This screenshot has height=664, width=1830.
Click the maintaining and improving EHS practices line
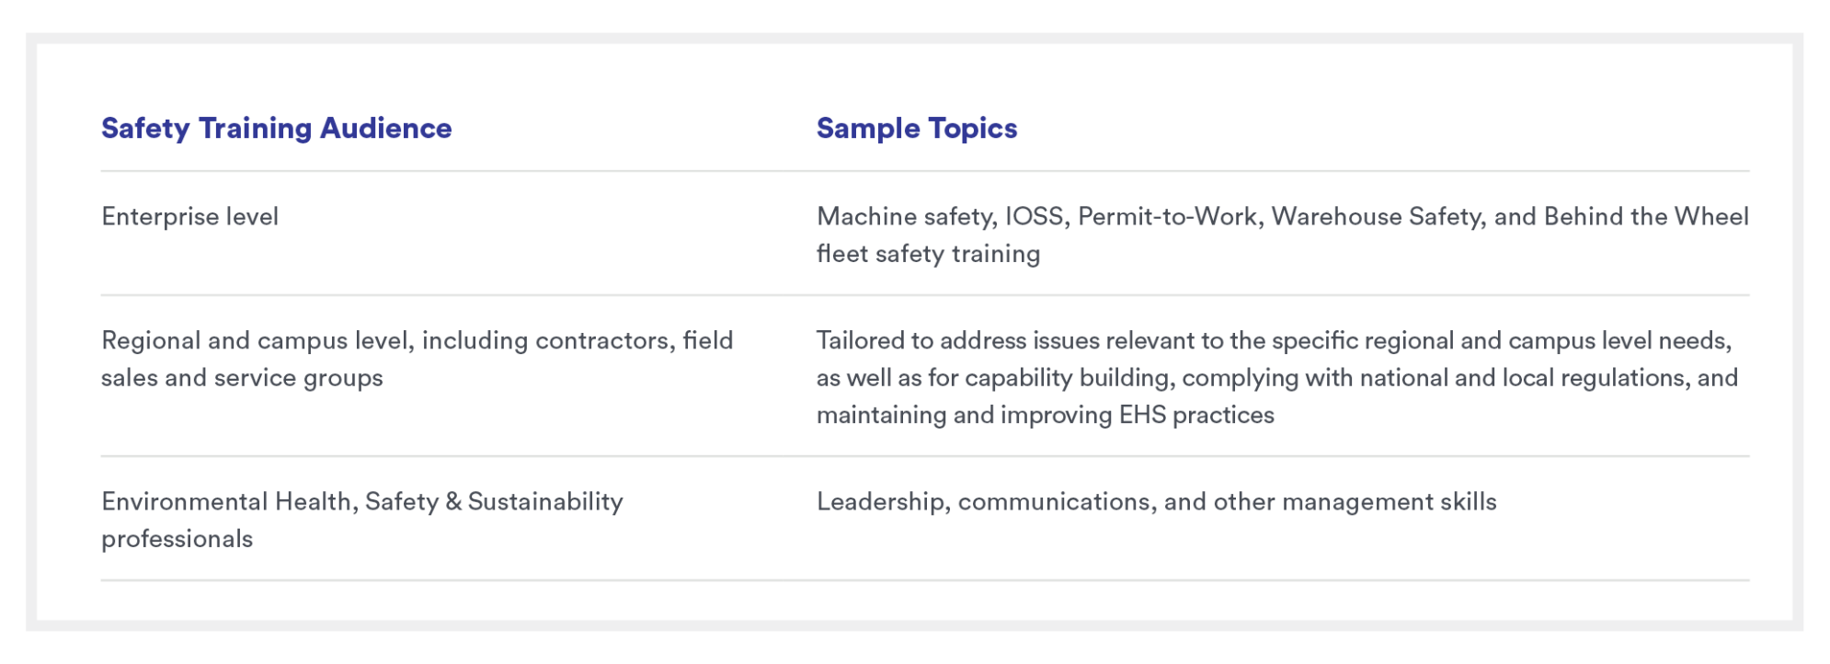(1046, 415)
